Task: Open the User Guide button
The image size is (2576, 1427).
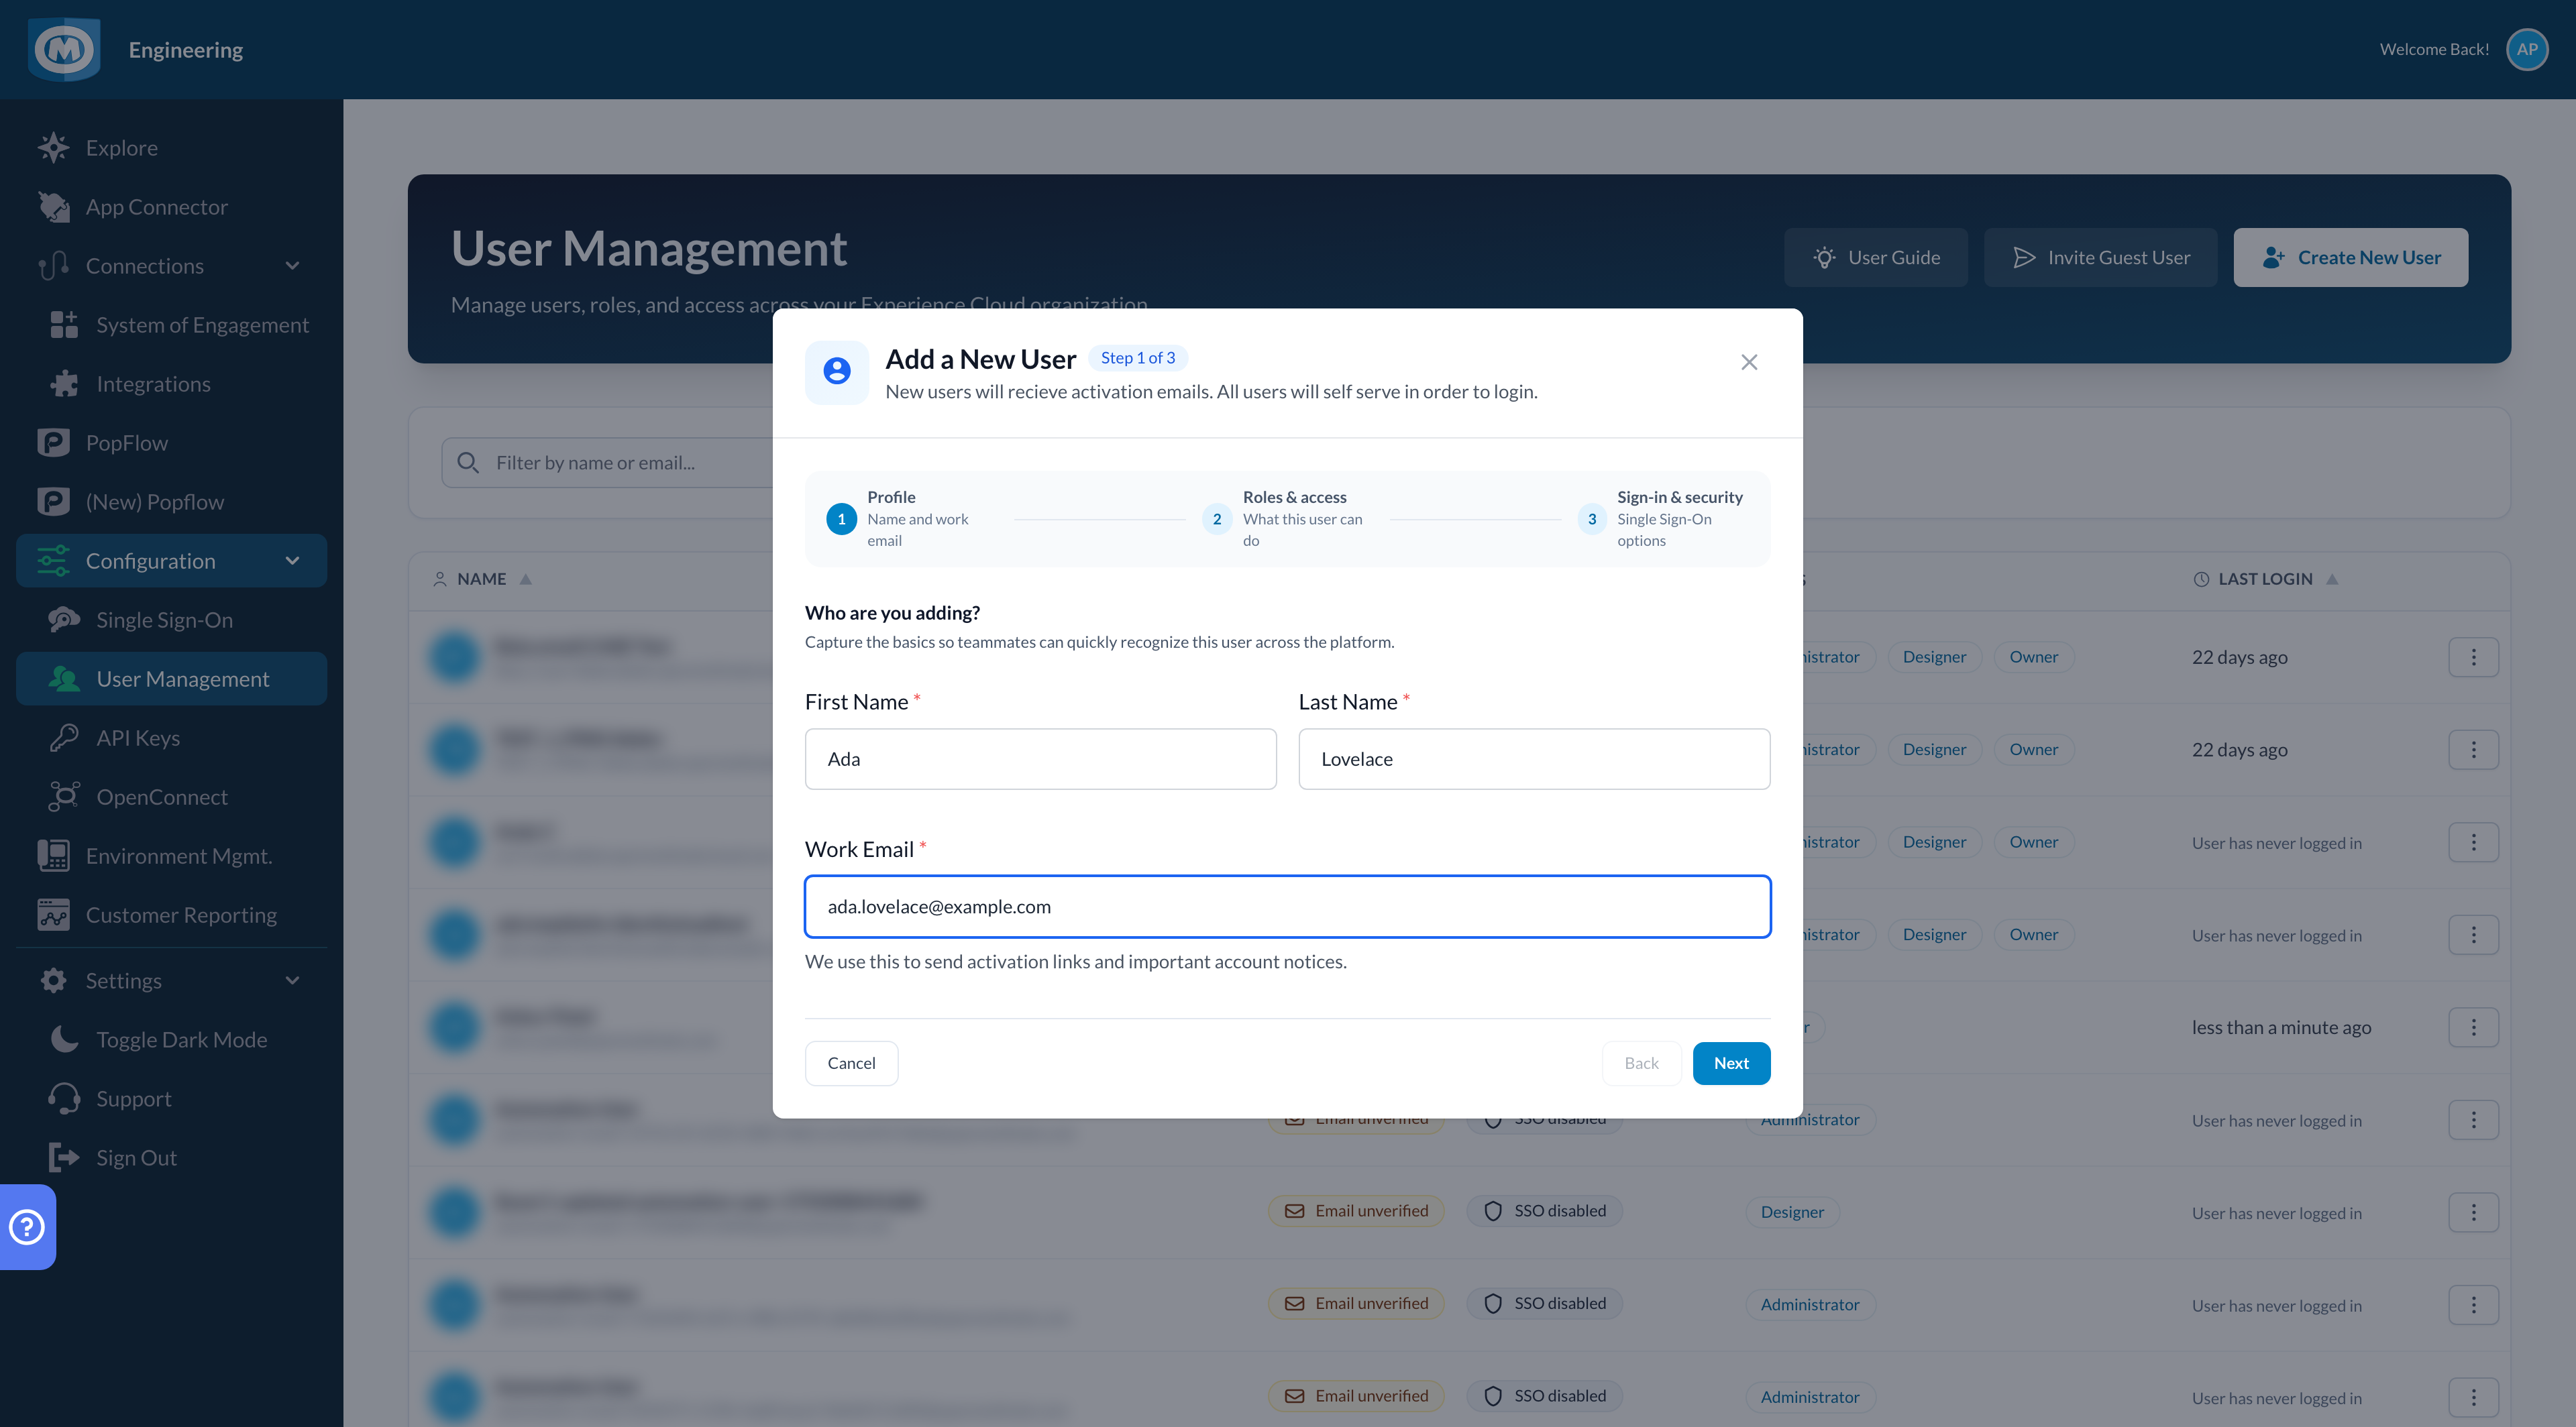Action: point(1876,258)
